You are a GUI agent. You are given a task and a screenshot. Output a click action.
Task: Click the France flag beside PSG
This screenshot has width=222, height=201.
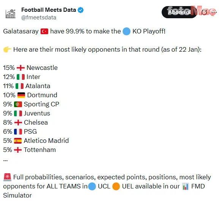pyautogui.click(x=18, y=132)
